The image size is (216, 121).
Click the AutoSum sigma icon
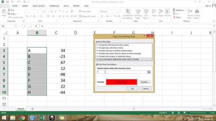pyautogui.click(x=174, y=10)
